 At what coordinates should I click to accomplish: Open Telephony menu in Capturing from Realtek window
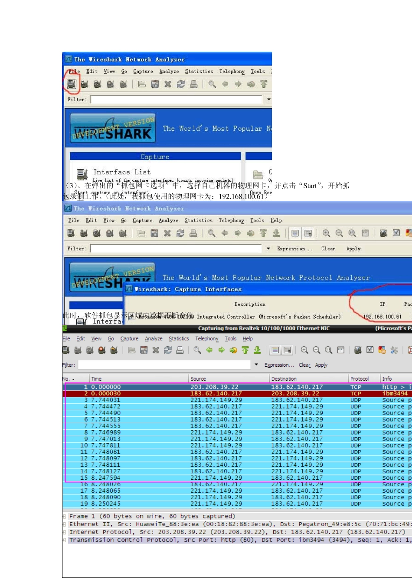207,339
